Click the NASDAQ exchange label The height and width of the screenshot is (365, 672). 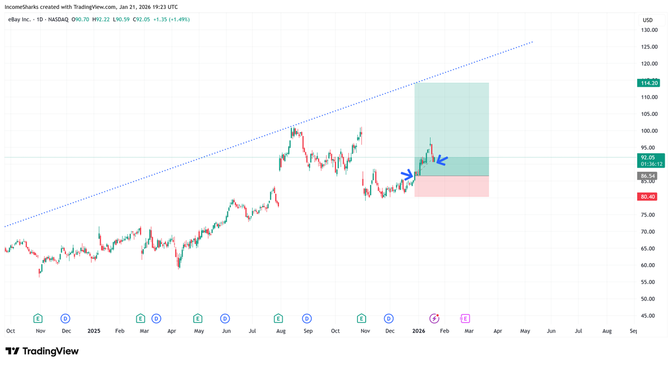[x=58, y=20]
